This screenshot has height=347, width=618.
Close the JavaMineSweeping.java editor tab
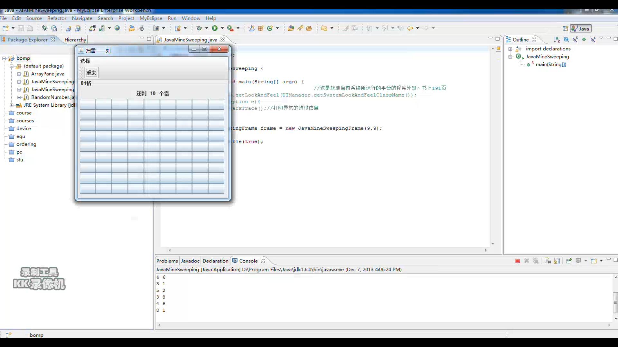(x=222, y=40)
